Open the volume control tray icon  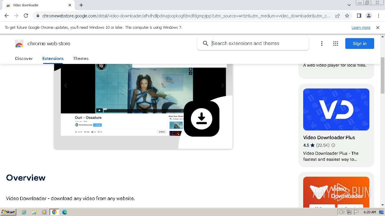342,212
